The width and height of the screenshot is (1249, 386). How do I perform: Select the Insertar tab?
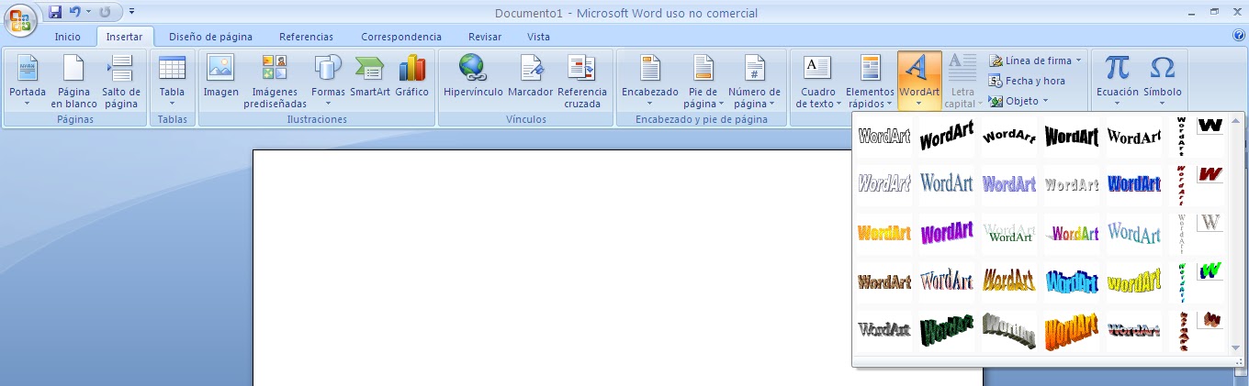coord(125,37)
